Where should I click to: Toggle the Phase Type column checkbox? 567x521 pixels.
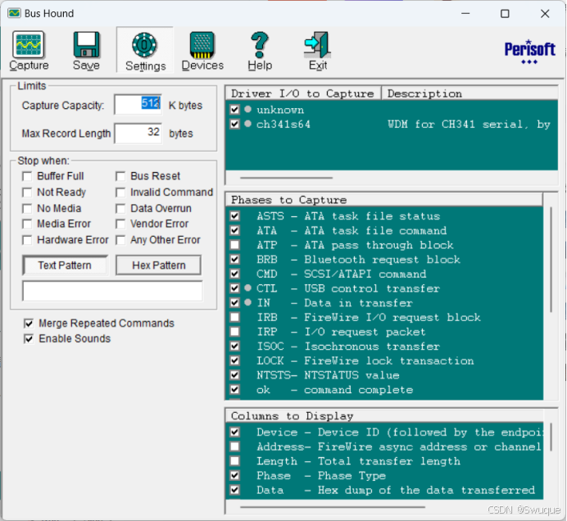pyautogui.click(x=234, y=475)
